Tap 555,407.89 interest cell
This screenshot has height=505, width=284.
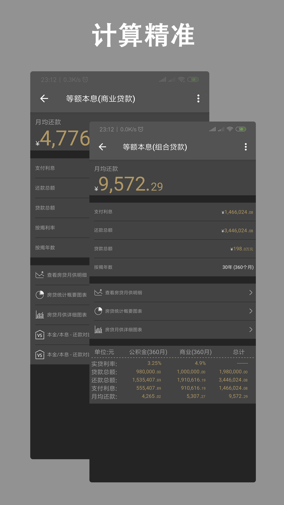149,388
